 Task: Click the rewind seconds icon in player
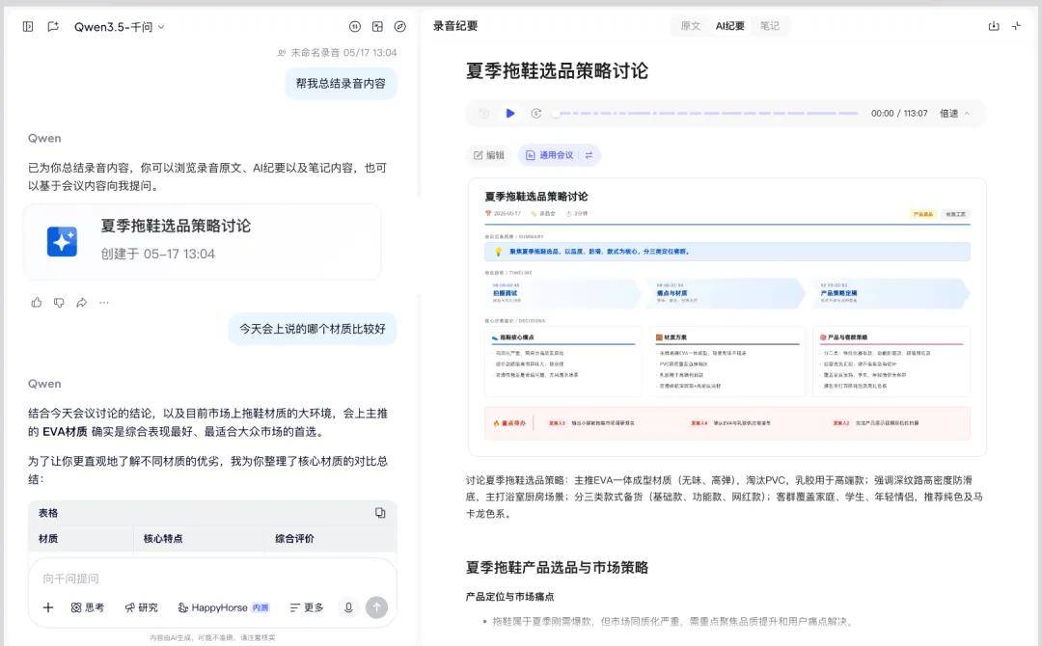tap(483, 114)
